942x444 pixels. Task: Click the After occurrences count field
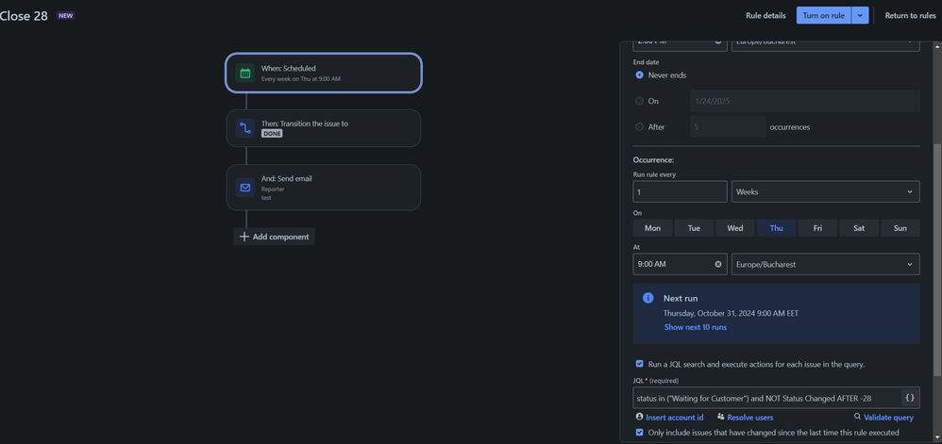click(728, 126)
